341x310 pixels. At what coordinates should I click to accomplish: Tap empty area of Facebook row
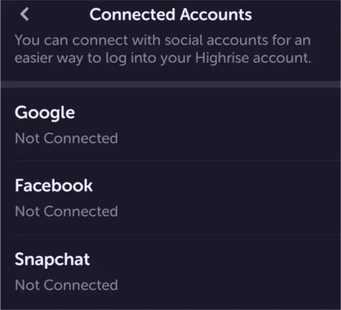[227, 197]
